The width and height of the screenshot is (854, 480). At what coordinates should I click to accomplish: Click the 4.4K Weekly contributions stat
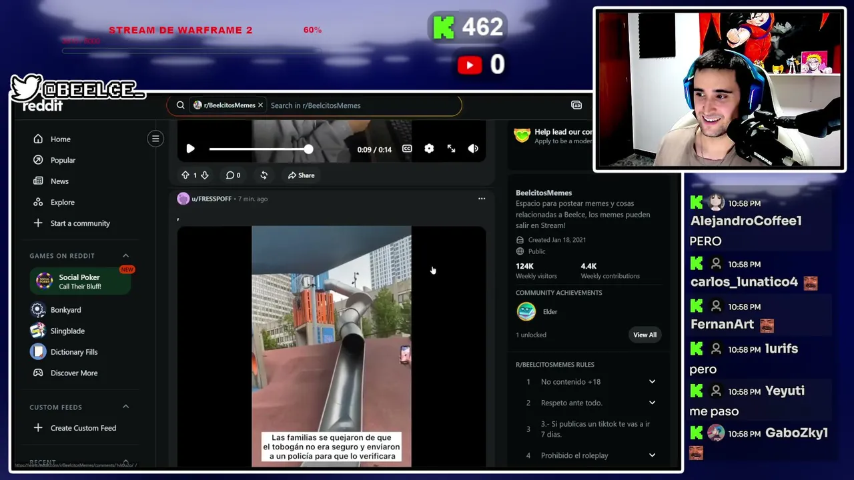pyautogui.click(x=610, y=271)
